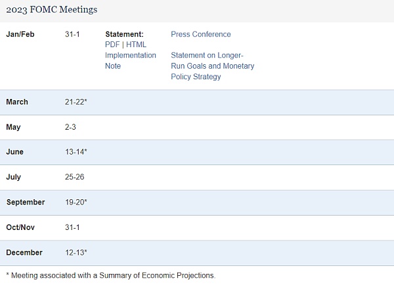Click the June 13-14* meeting date
The width and height of the screenshot is (394, 285).
click(76, 152)
